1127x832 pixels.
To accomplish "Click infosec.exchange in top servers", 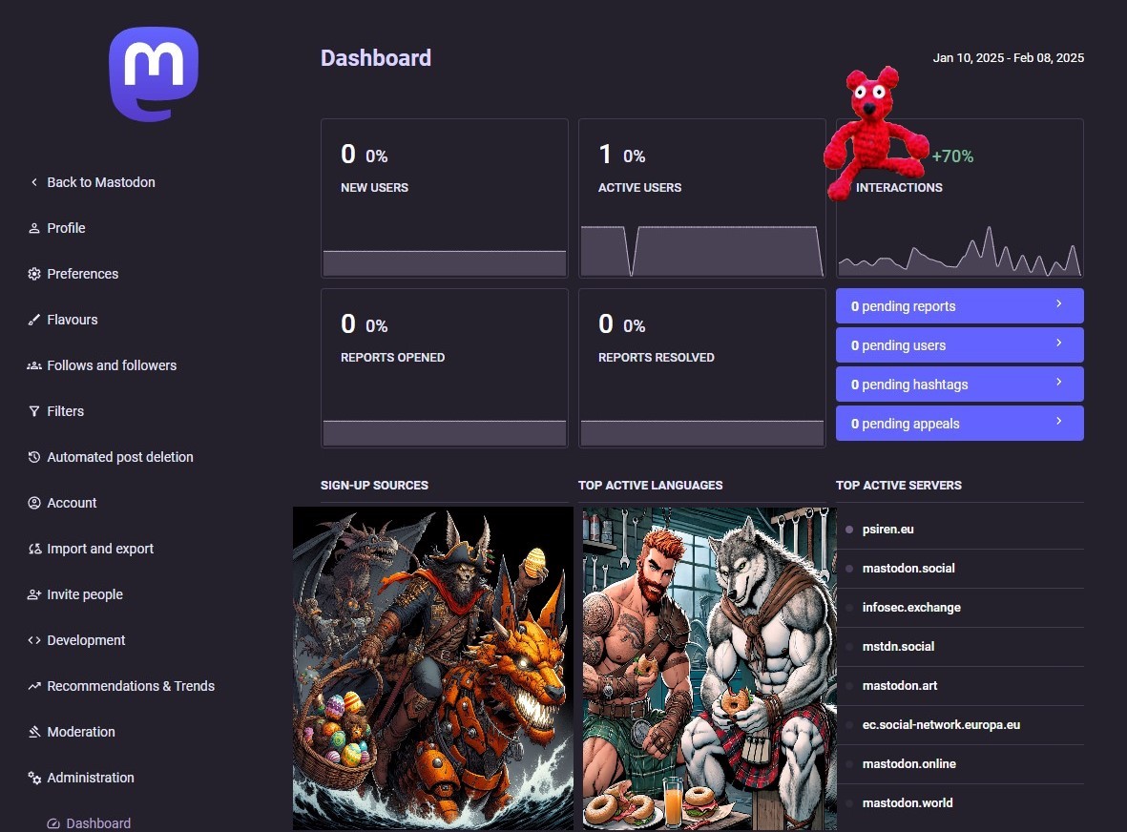I will [x=911, y=608].
